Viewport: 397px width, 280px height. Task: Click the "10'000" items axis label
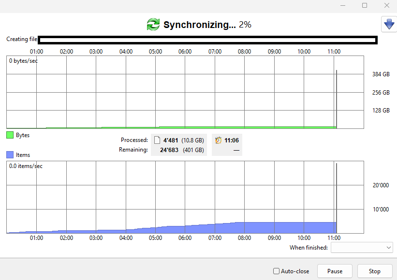[x=381, y=209]
